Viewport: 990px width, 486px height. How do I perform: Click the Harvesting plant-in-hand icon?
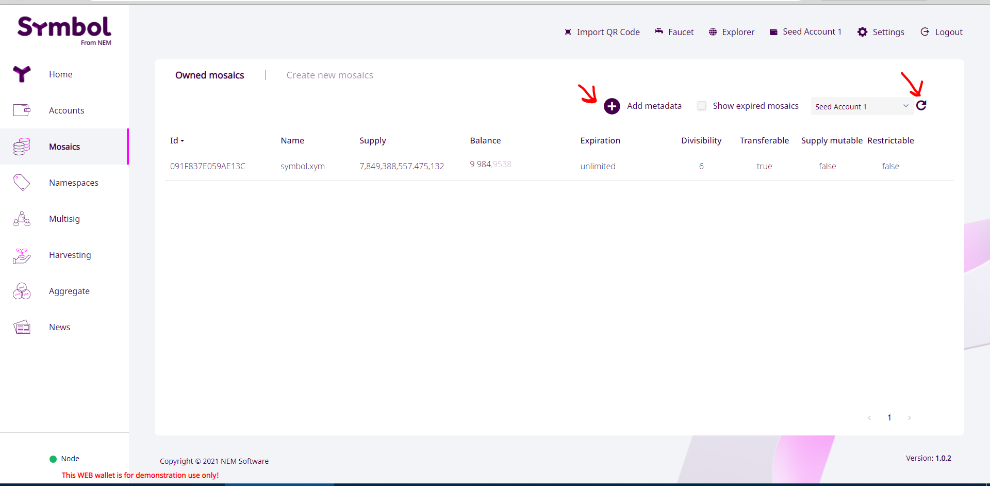[x=22, y=255]
